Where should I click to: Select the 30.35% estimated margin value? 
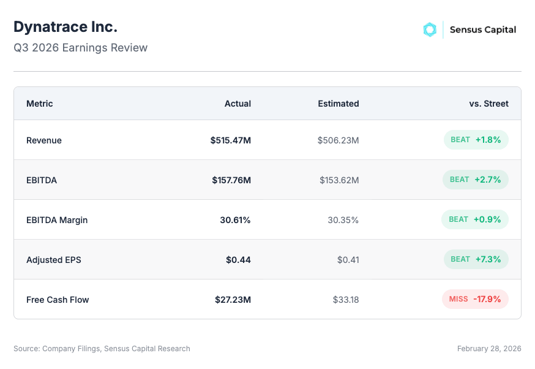[343, 220]
